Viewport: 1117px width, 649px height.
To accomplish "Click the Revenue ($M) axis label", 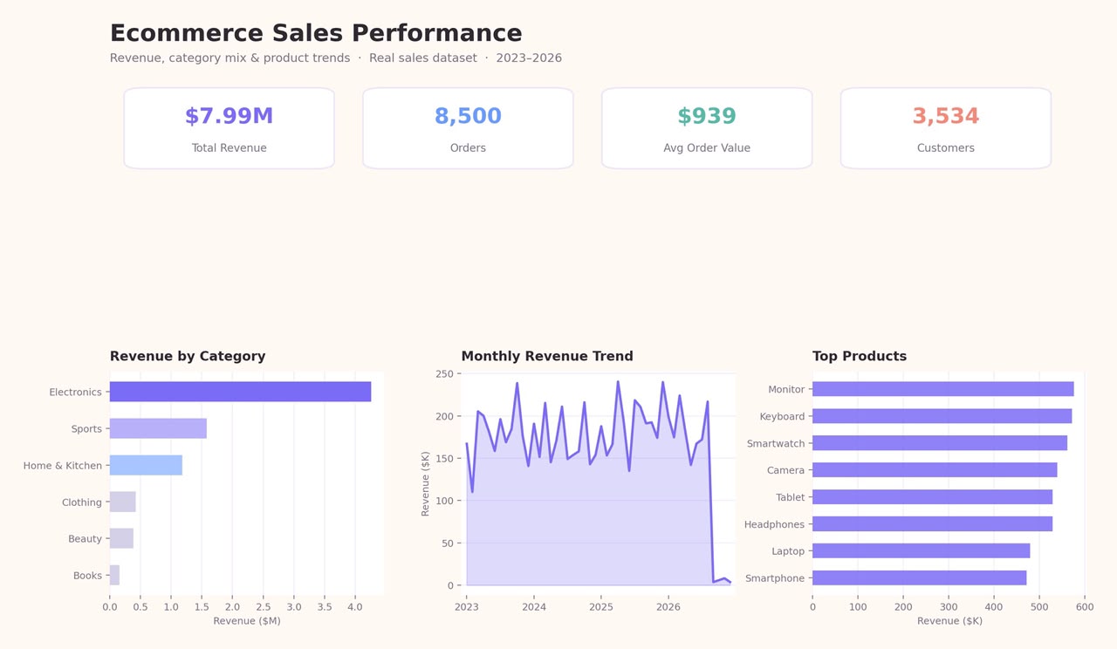I will point(247,621).
